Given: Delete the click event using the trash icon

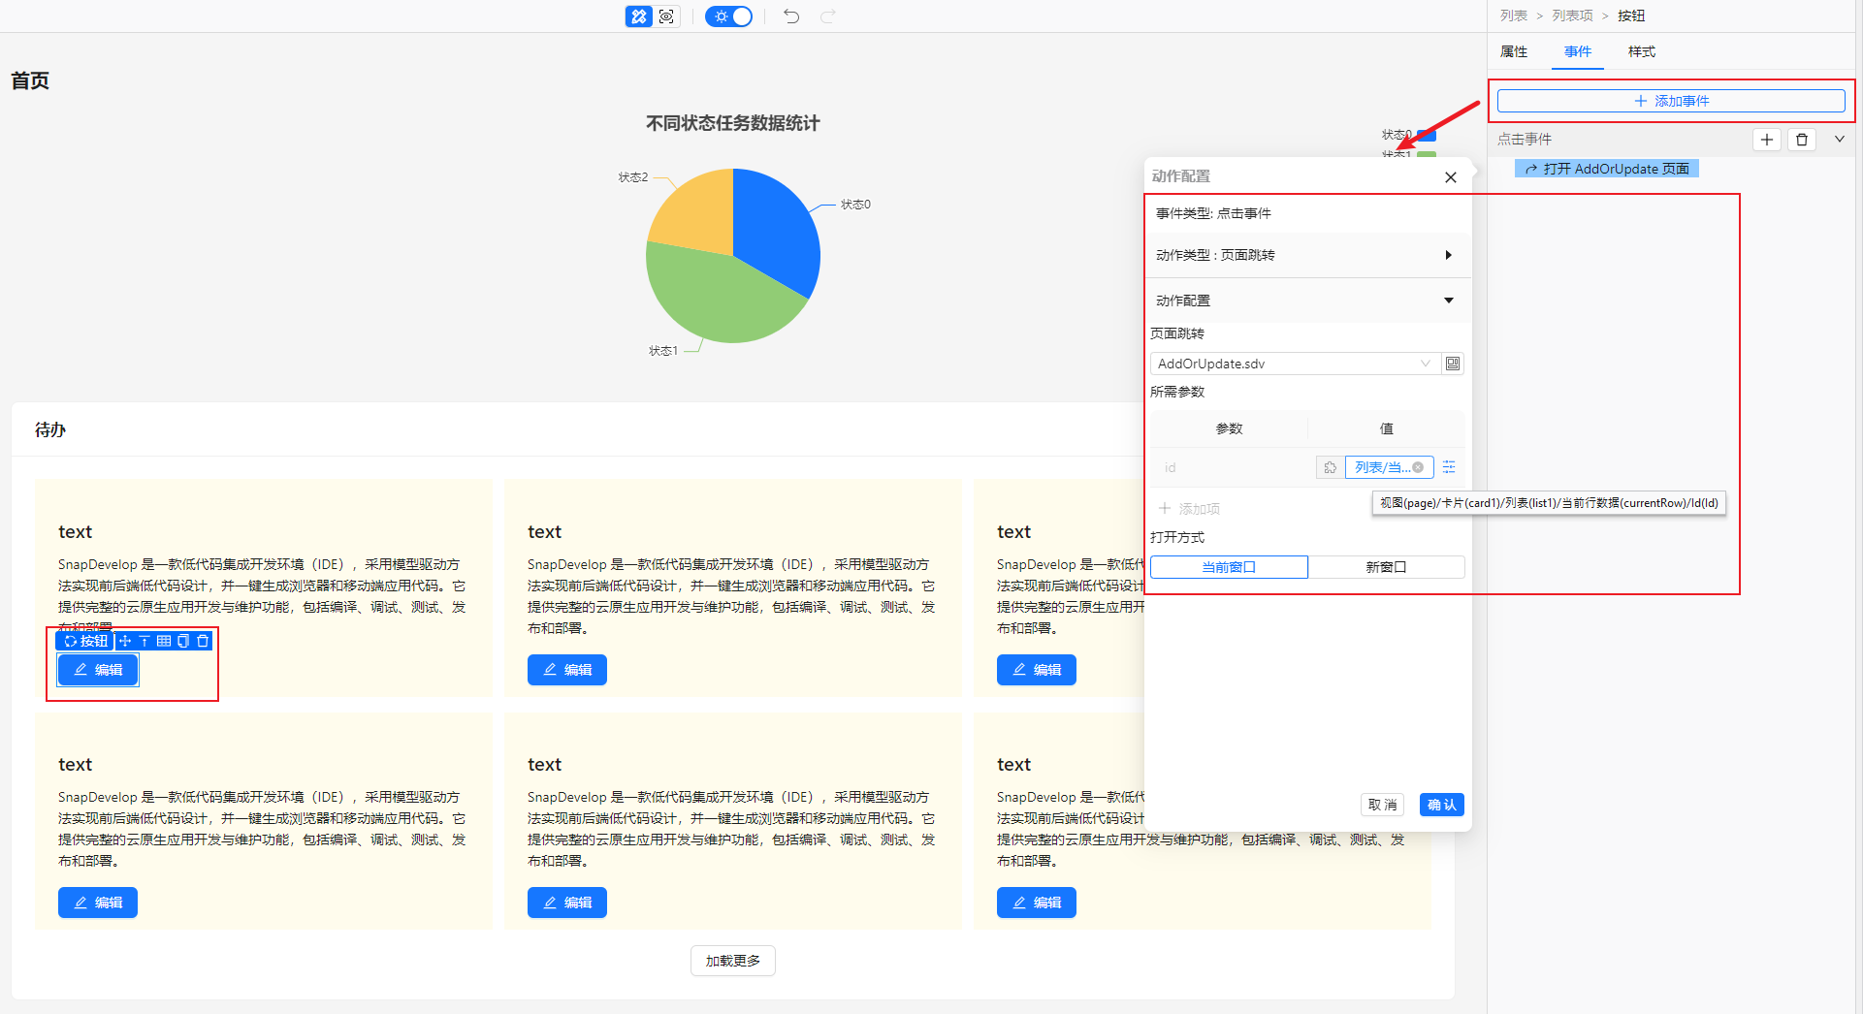Looking at the screenshot, I should pyautogui.click(x=1802, y=140).
